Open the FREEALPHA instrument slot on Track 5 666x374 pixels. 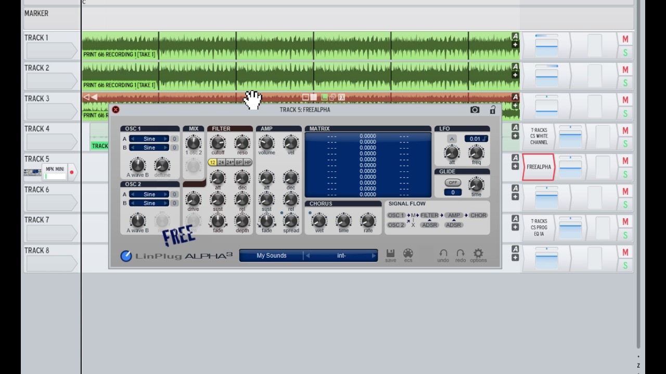[x=539, y=167]
